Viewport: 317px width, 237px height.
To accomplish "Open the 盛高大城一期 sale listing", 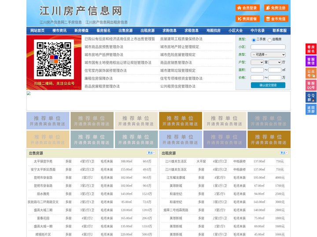I will (x=43, y=226).
